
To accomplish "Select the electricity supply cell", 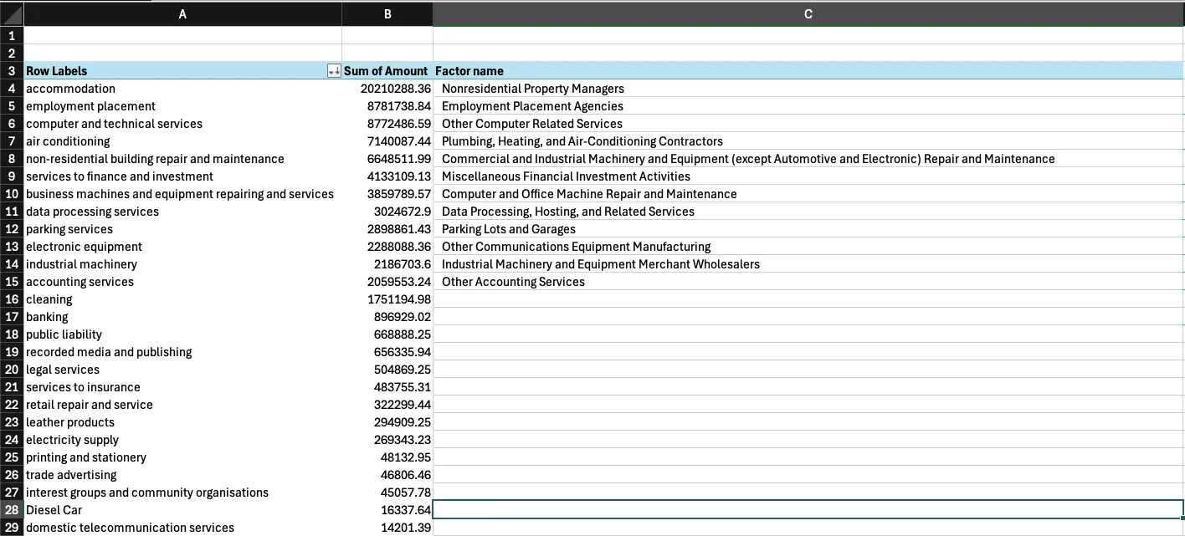I will [x=182, y=440].
